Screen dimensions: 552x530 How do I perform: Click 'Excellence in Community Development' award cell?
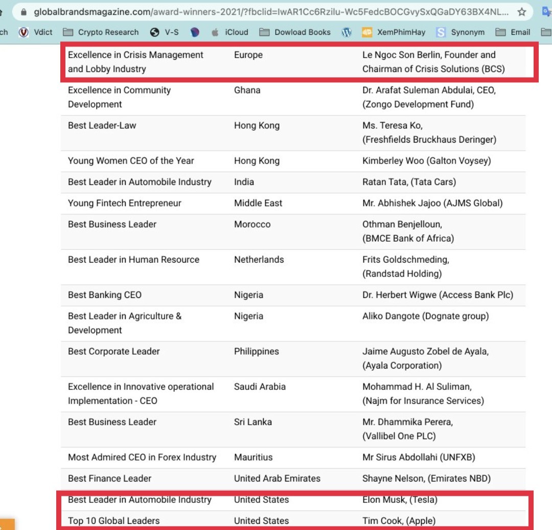119,97
